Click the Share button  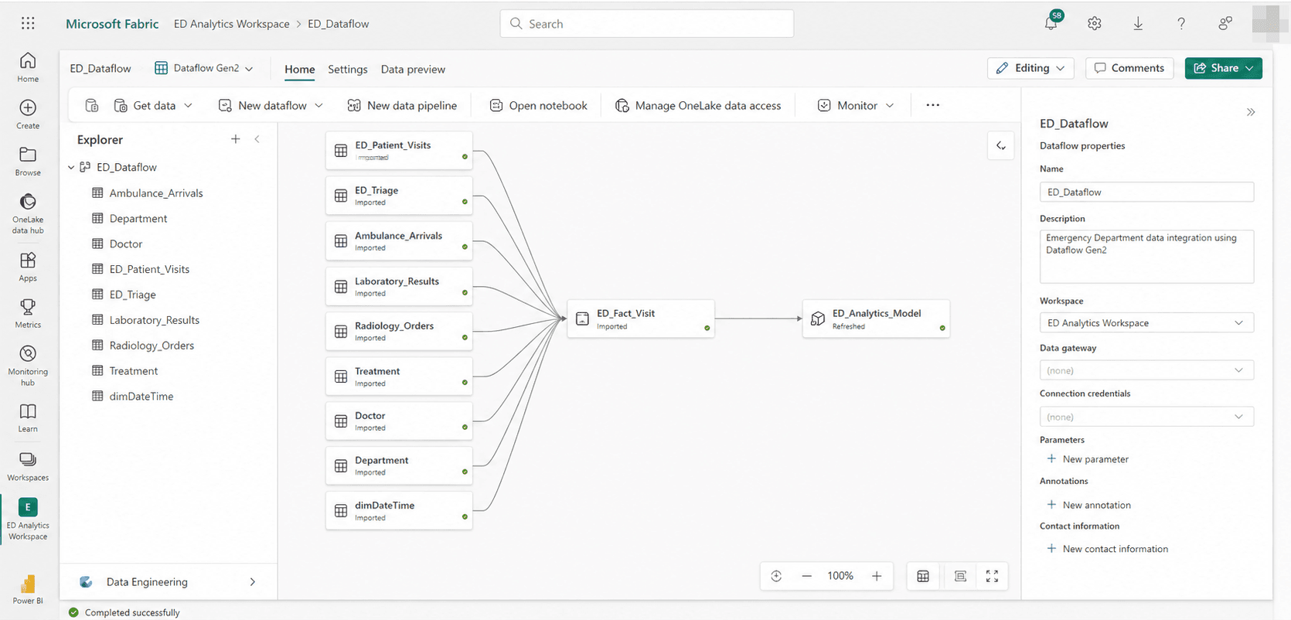[x=1224, y=68]
